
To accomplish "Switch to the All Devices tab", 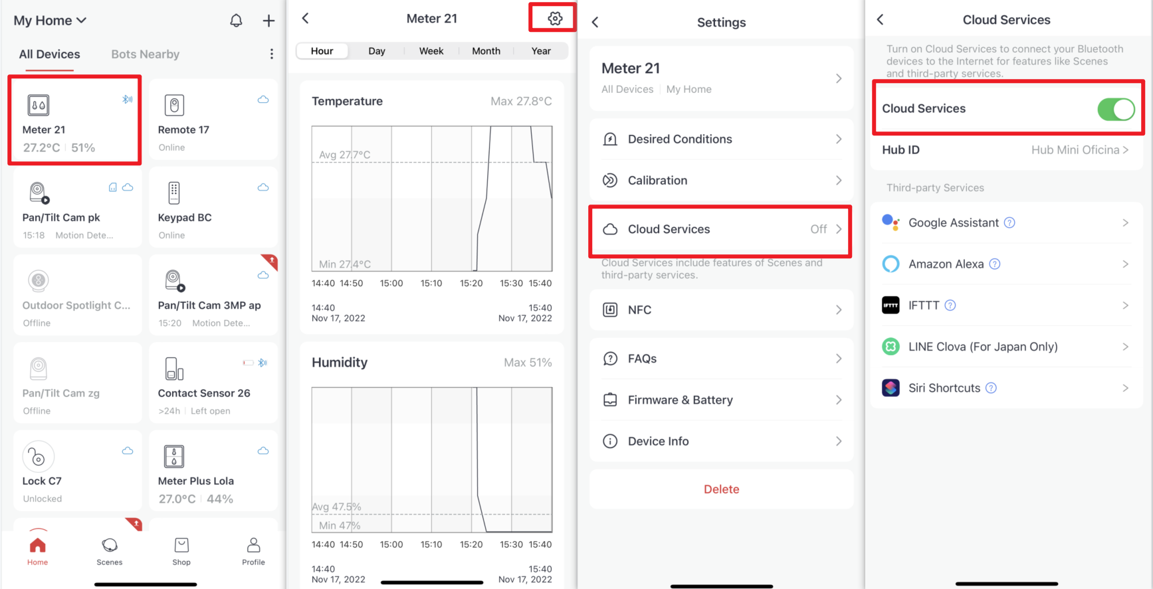I will coord(49,54).
